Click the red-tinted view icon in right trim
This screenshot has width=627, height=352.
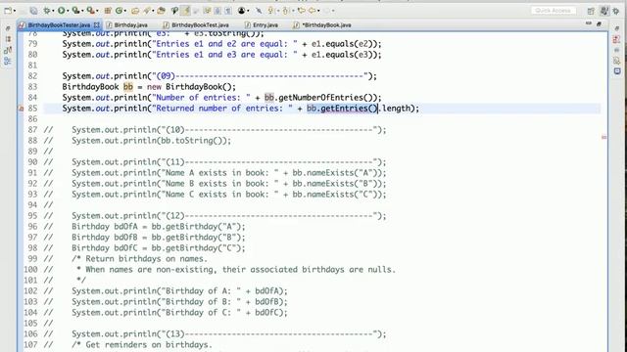[616, 39]
